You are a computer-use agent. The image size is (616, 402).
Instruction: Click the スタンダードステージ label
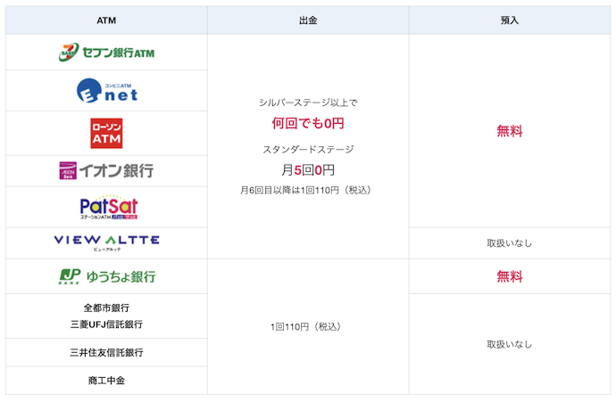click(308, 150)
